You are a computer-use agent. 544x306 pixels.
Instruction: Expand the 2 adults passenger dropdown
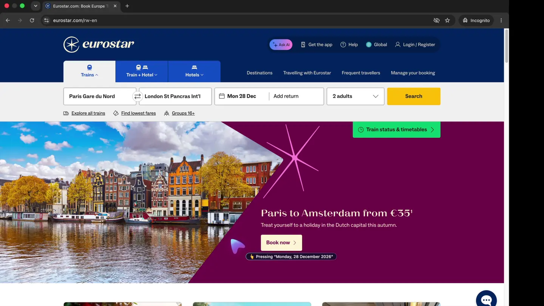tap(355, 96)
